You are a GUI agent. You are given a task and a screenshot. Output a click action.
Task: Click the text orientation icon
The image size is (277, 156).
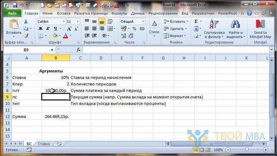pos(104,36)
